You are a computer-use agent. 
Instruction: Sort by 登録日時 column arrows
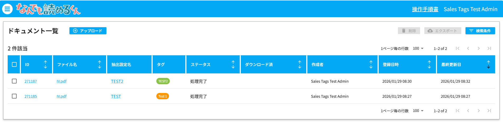click(429, 64)
